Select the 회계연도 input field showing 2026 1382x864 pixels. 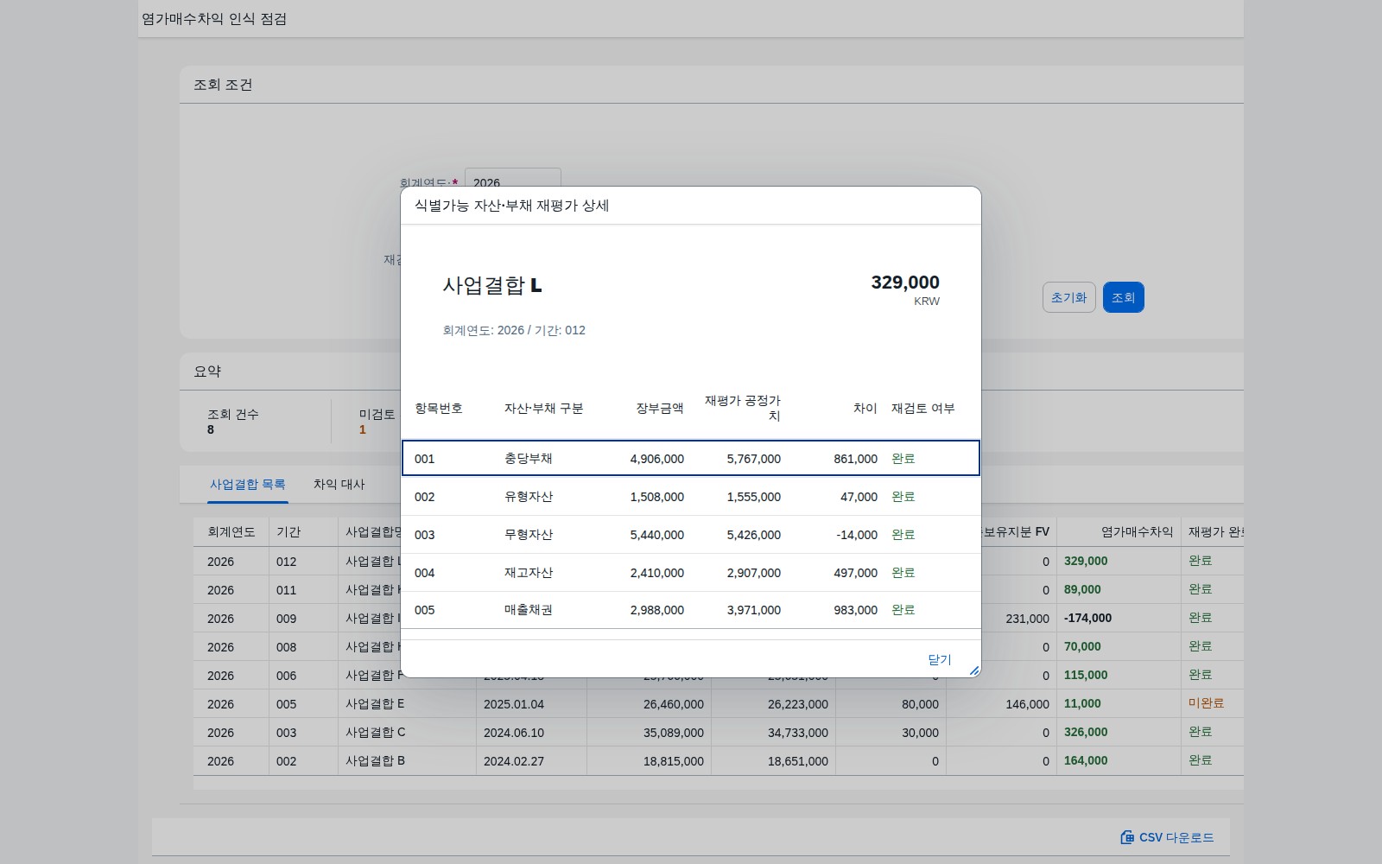tap(513, 182)
